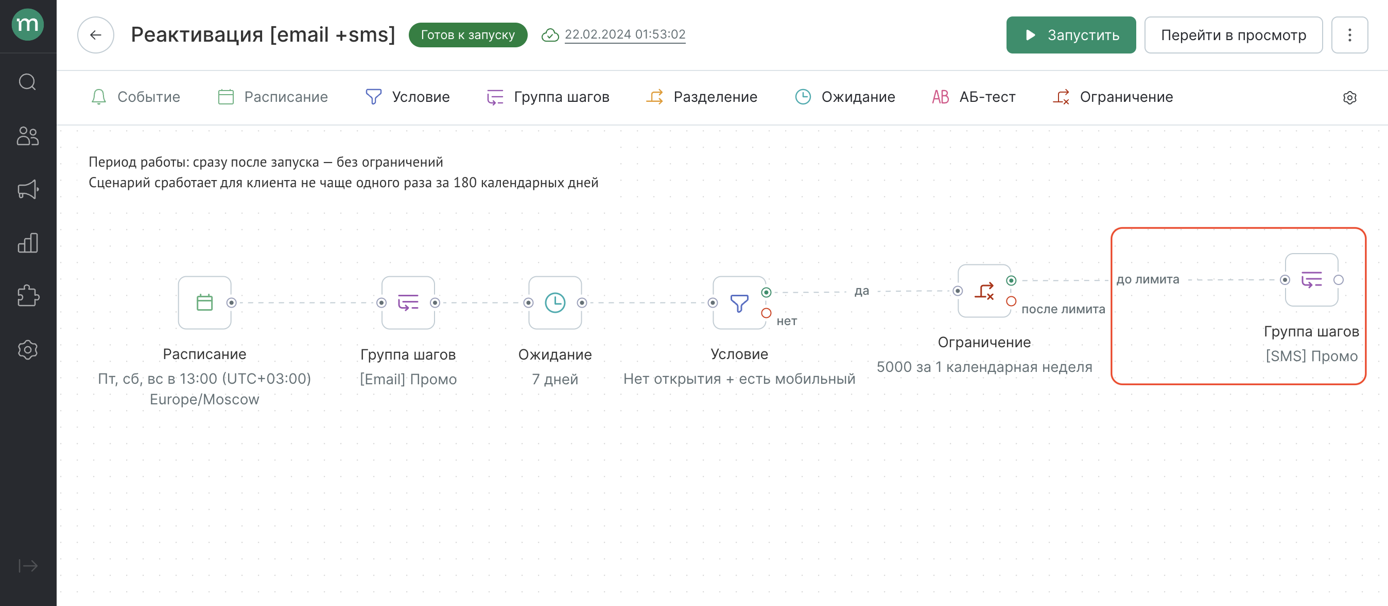Open canvas settings gear icon
Viewport: 1388px width, 606px height.
pyautogui.click(x=1349, y=97)
